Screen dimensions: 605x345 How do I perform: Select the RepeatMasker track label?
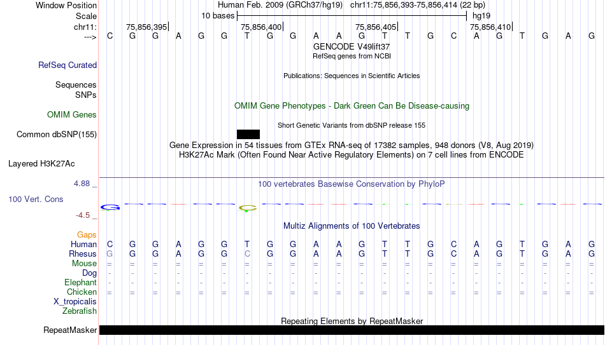point(70,330)
